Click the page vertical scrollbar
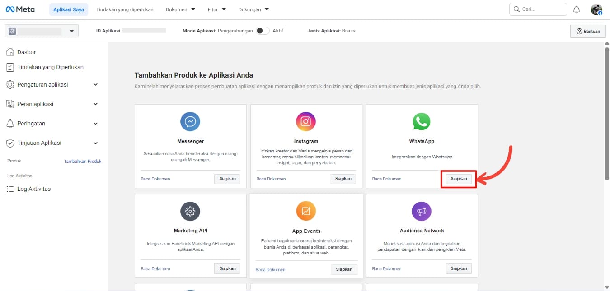Screen dimensions: 610x291 (607, 113)
